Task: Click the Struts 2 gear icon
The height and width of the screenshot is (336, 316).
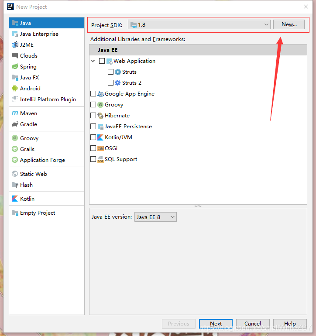Action: [x=118, y=83]
